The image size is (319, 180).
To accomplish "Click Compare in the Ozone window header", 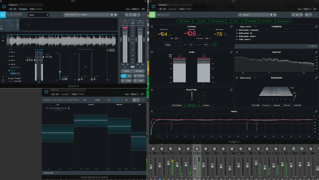I will coord(23,9).
